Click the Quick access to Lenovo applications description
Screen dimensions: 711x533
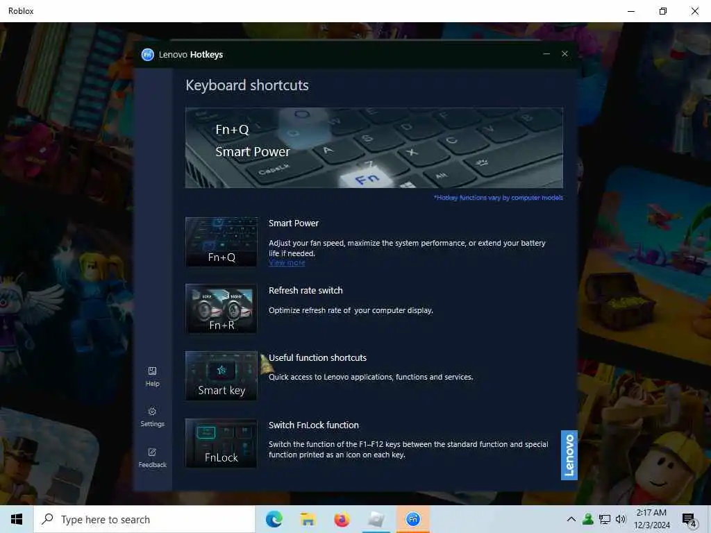[x=371, y=377]
